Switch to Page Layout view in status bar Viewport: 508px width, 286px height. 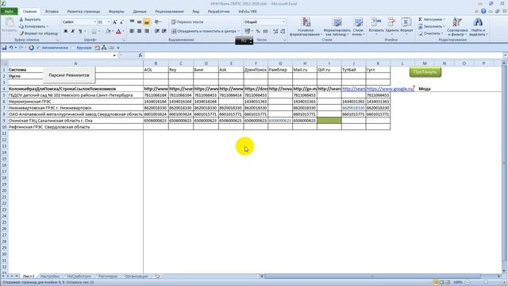click(x=441, y=283)
